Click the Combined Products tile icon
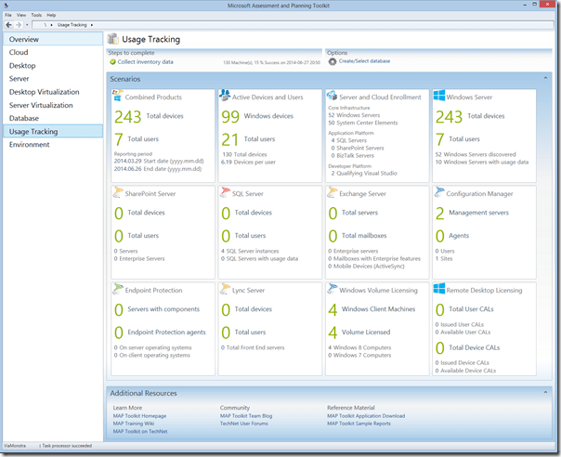The image size is (561, 457). click(117, 97)
